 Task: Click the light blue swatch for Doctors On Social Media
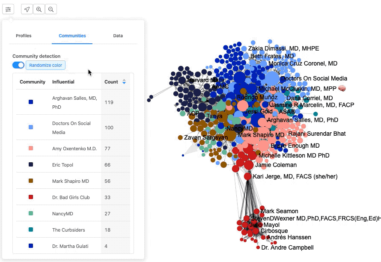31,127
